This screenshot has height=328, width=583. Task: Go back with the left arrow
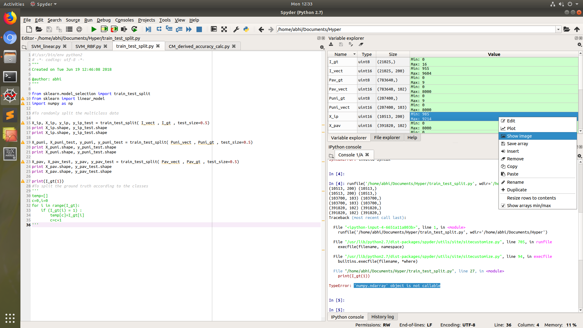(261, 29)
